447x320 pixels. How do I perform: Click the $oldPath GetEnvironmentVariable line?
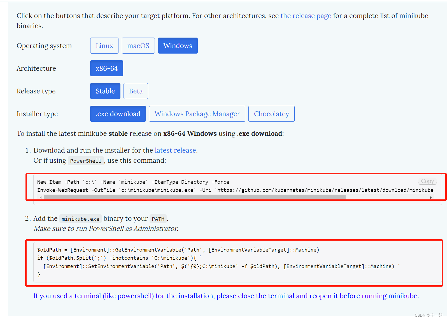[178, 250]
